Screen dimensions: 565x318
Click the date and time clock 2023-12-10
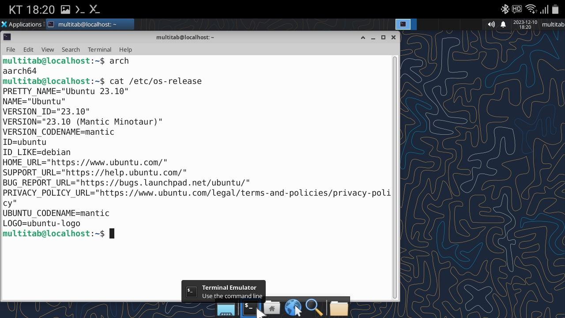pyautogui.click(x=525, y=24)
